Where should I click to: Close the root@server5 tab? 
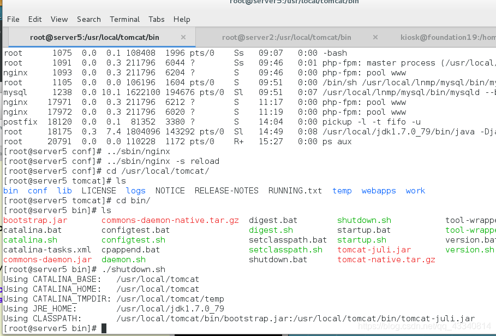pyautogui.click(x=183, y=37)
